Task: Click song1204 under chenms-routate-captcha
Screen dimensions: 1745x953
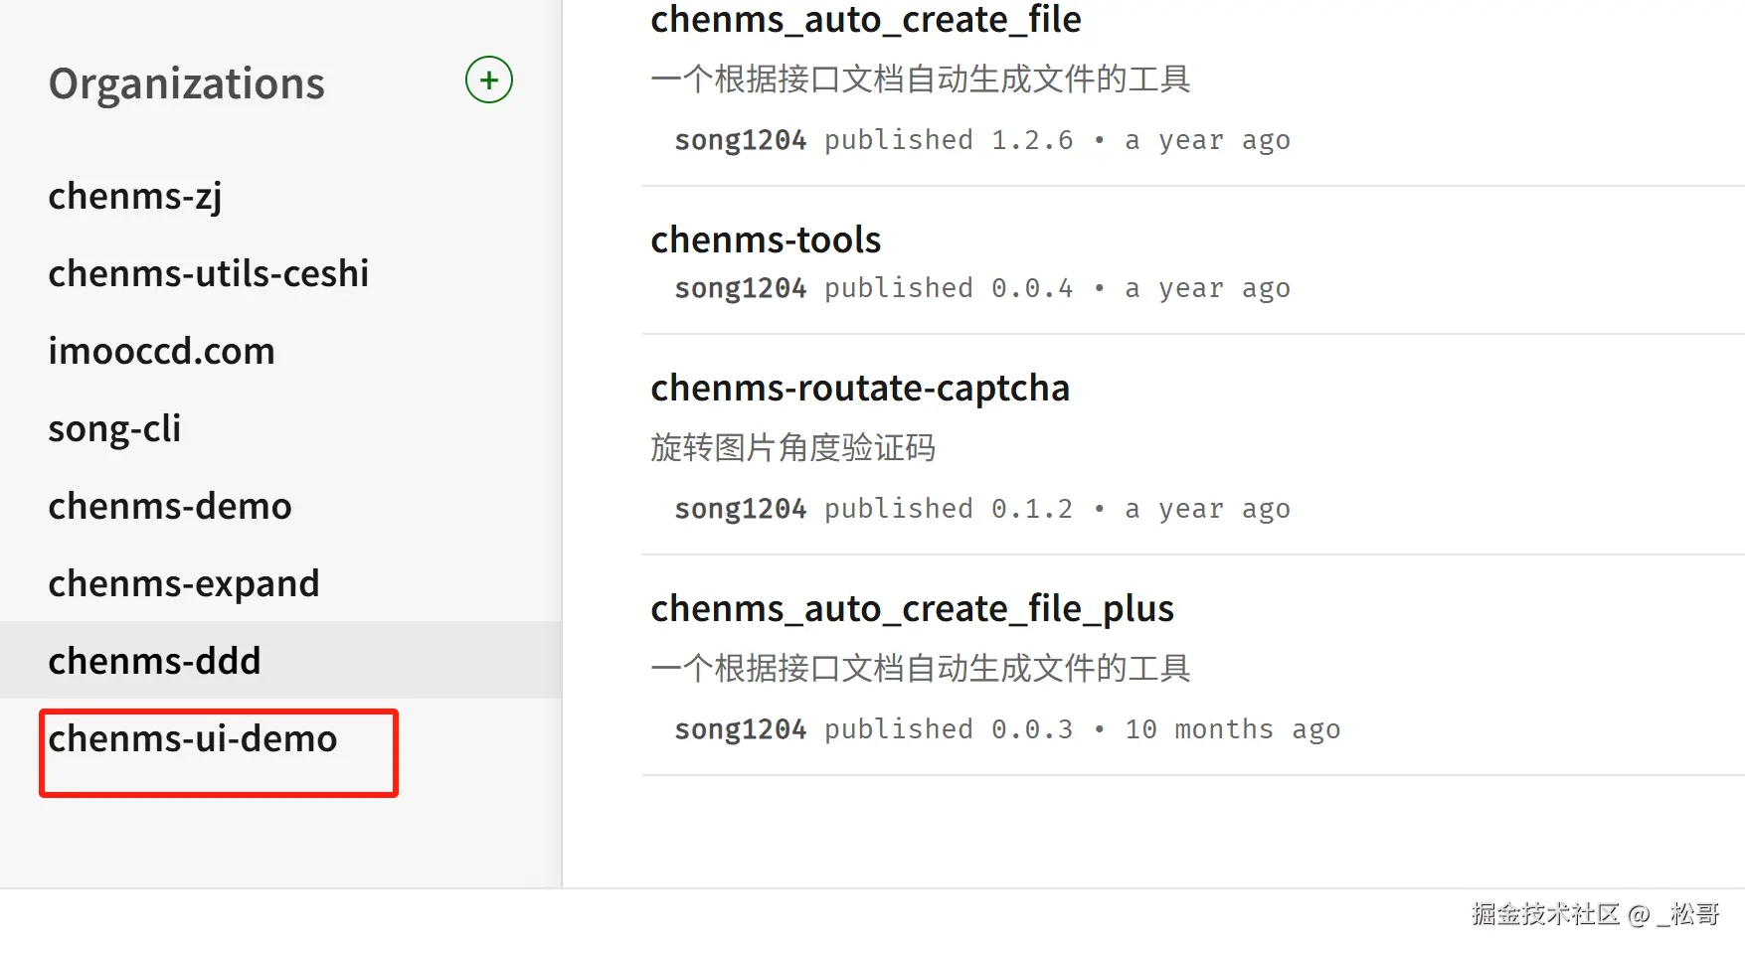Action: (x=740, y=510)
